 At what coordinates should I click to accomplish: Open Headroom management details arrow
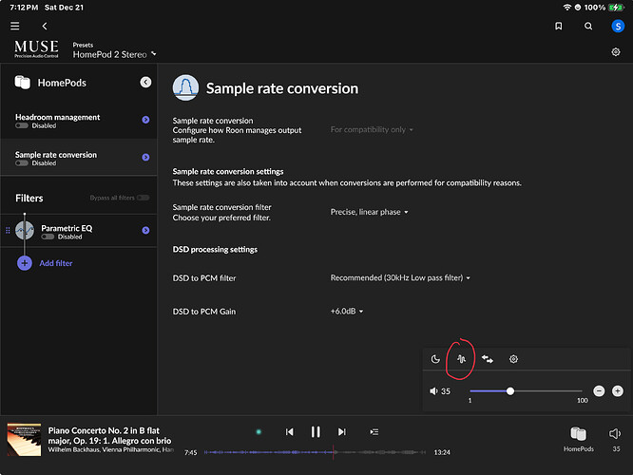tap(145, 120)
